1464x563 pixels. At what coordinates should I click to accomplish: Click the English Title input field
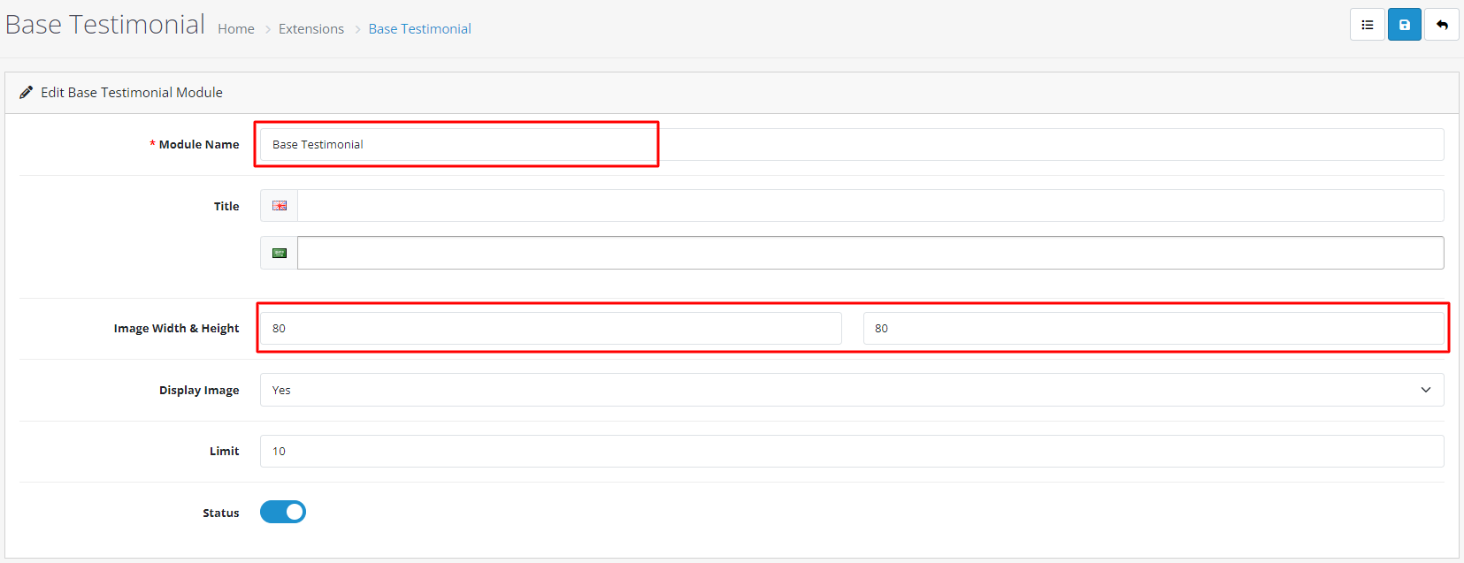[870, 206]
